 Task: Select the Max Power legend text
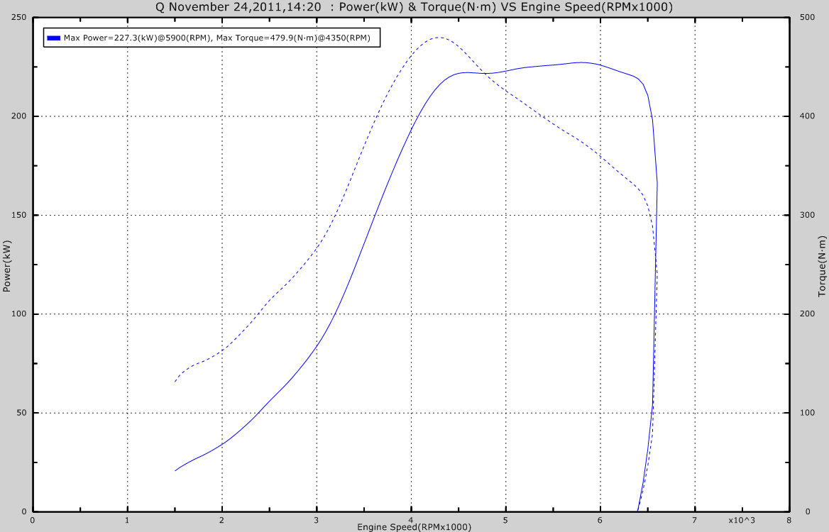[x=219, y=38]
